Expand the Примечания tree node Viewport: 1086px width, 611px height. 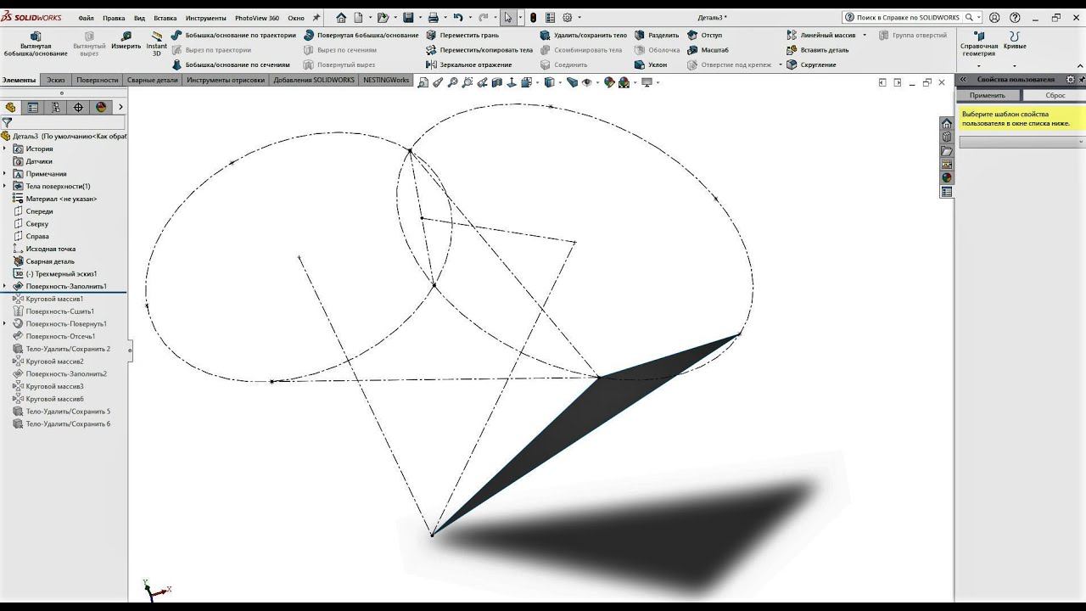pos(5,174)
